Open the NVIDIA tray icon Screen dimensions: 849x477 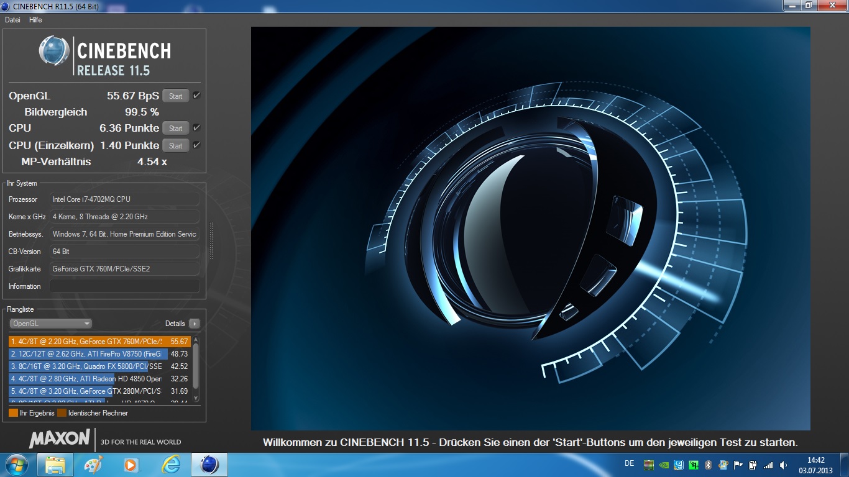pos(664,465)
